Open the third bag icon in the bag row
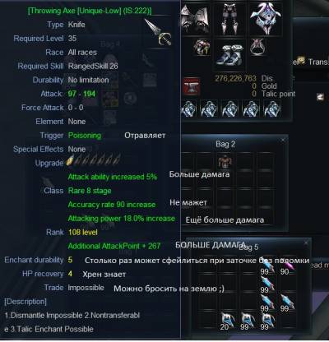Viewport: 329px width, 342px height. click(x=229, y=109)
